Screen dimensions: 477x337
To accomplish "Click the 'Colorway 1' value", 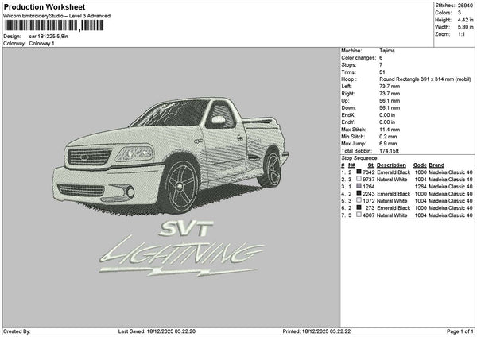I will click(x=41, y=44).
